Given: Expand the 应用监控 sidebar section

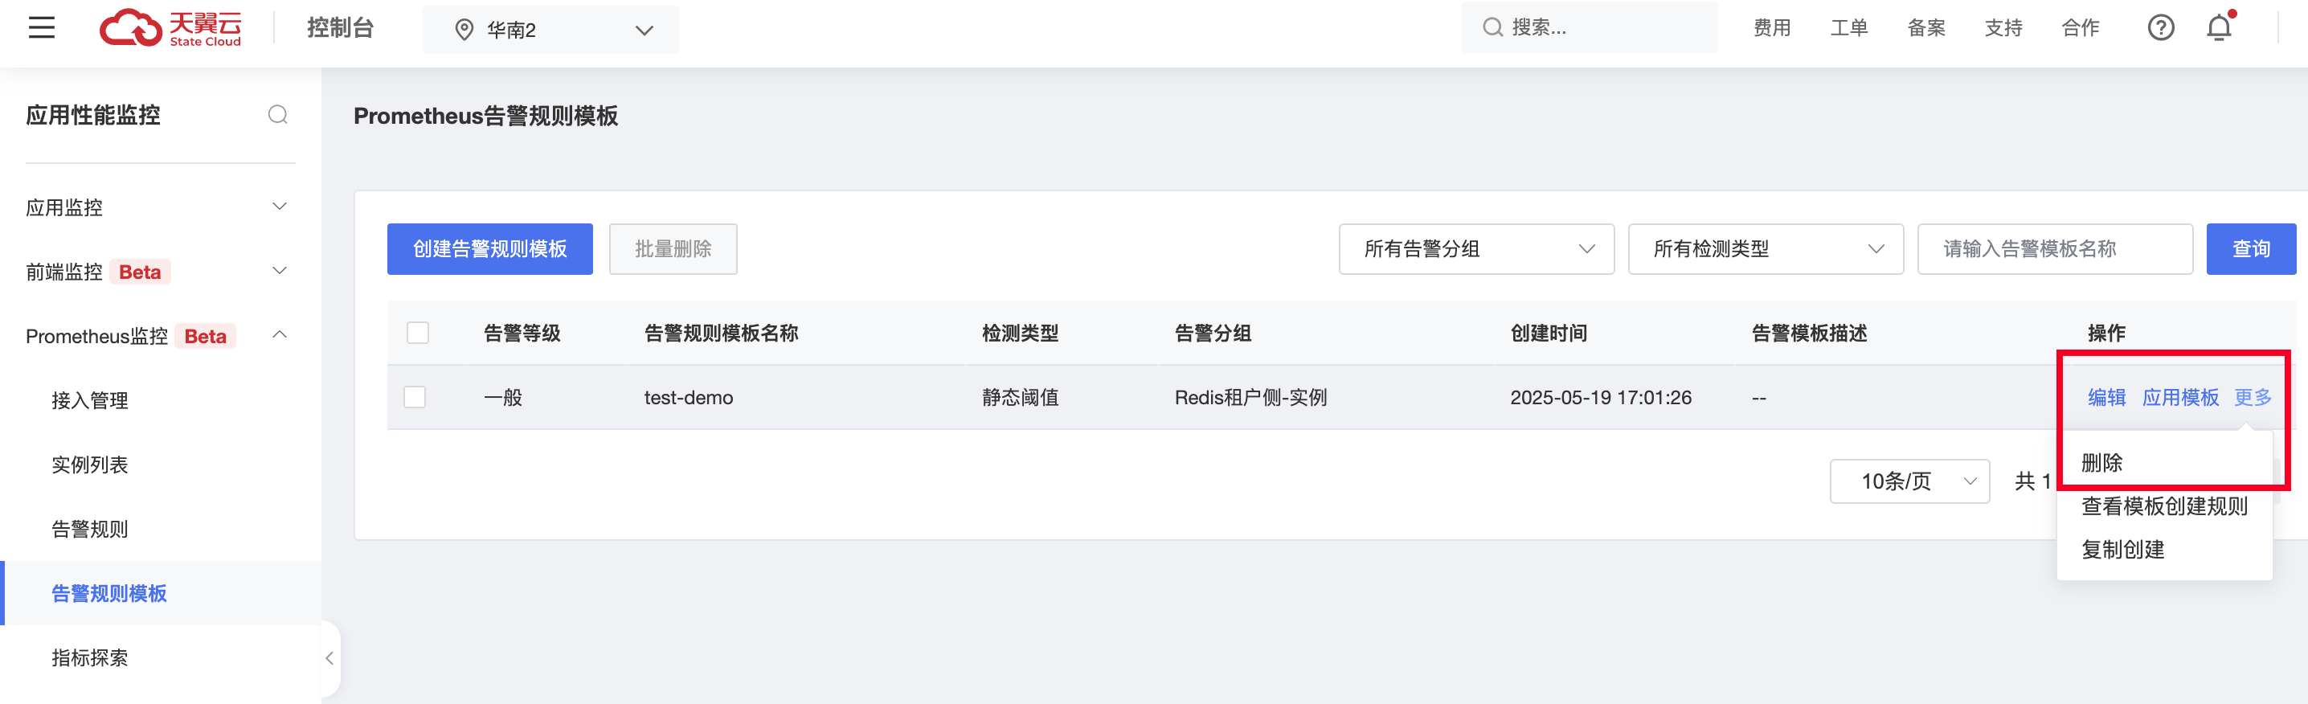Looking at the screenshot, I should [x=157, y=207].
